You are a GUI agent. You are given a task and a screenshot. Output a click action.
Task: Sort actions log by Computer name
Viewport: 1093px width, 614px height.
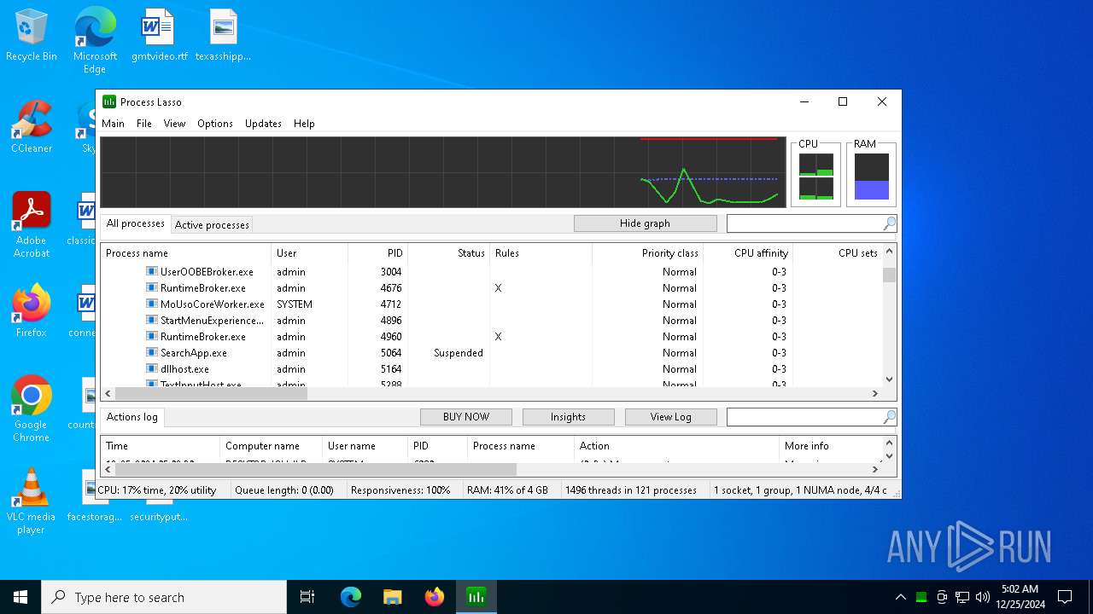coord(272,446)
